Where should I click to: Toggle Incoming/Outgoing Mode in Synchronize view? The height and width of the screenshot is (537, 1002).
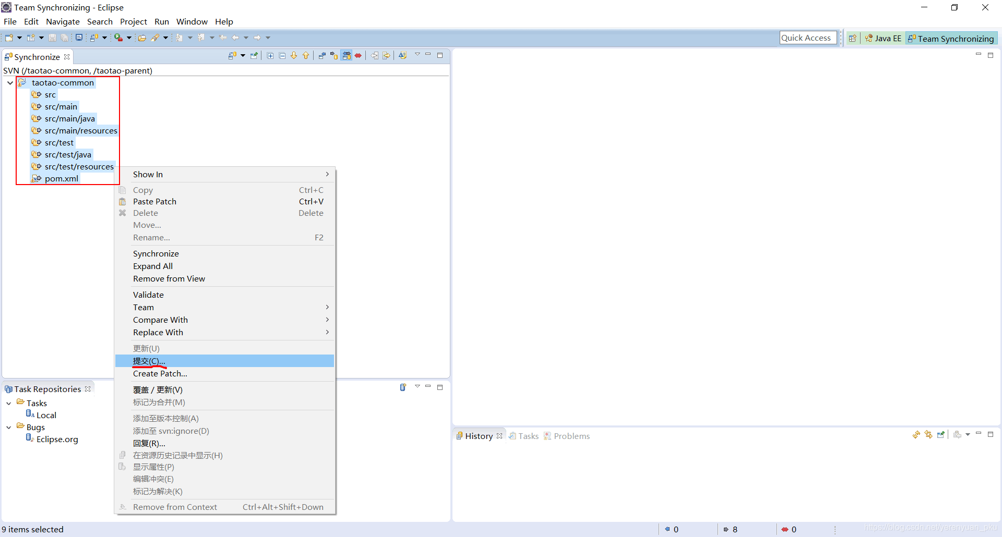[x=347, y=55]
